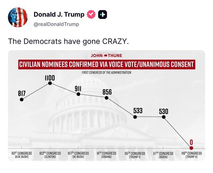The height and width of the screenshot is (173, 213).
Task: Click the John Thune logo atop chart
Action: [x=106, y=56]
